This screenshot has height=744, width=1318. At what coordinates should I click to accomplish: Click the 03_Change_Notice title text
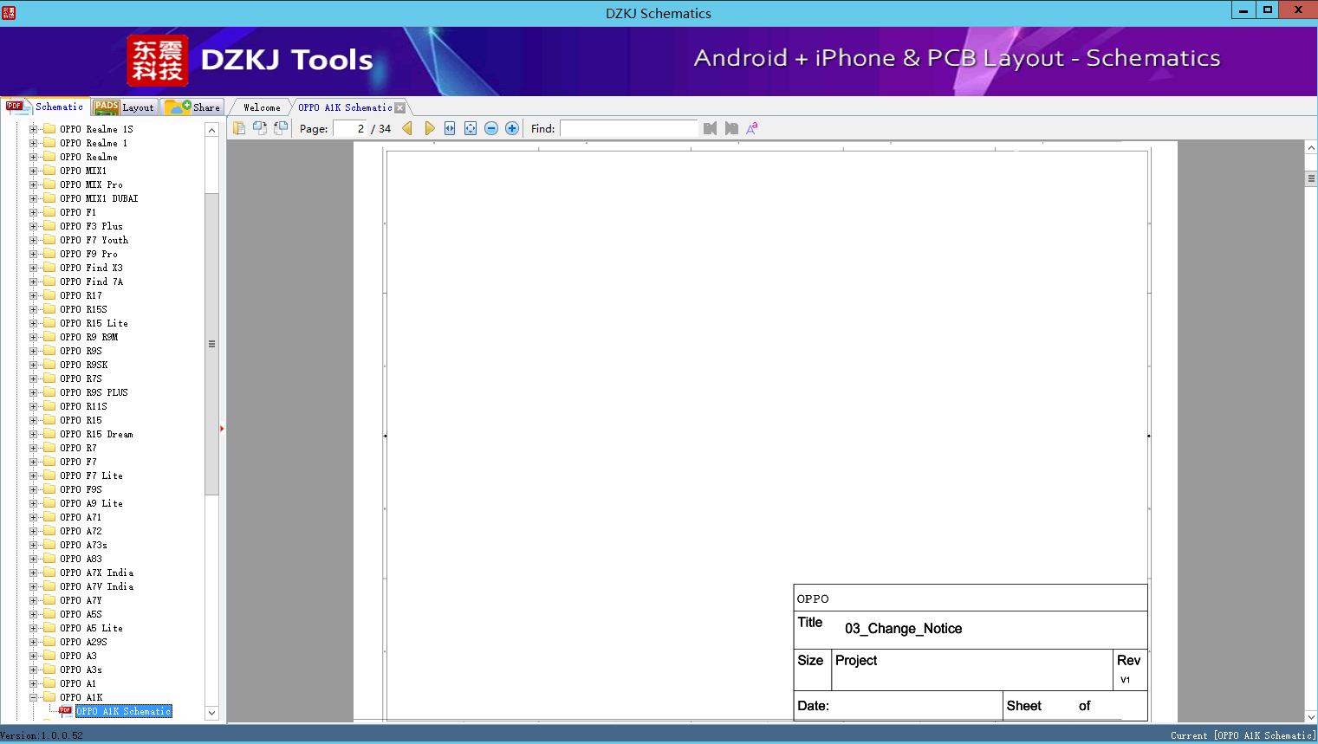point(903,629)
